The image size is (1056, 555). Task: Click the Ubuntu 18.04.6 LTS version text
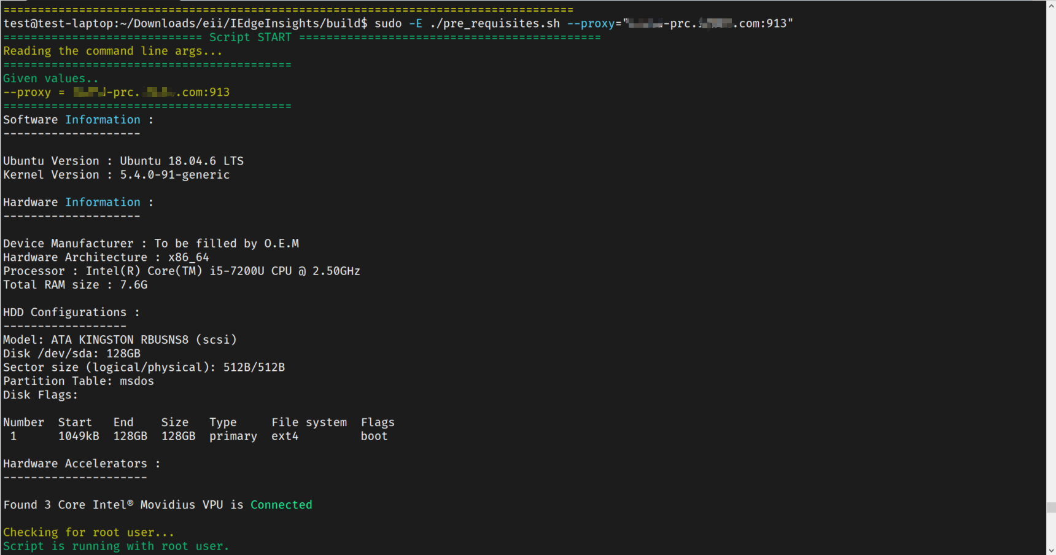click(182, 161)
